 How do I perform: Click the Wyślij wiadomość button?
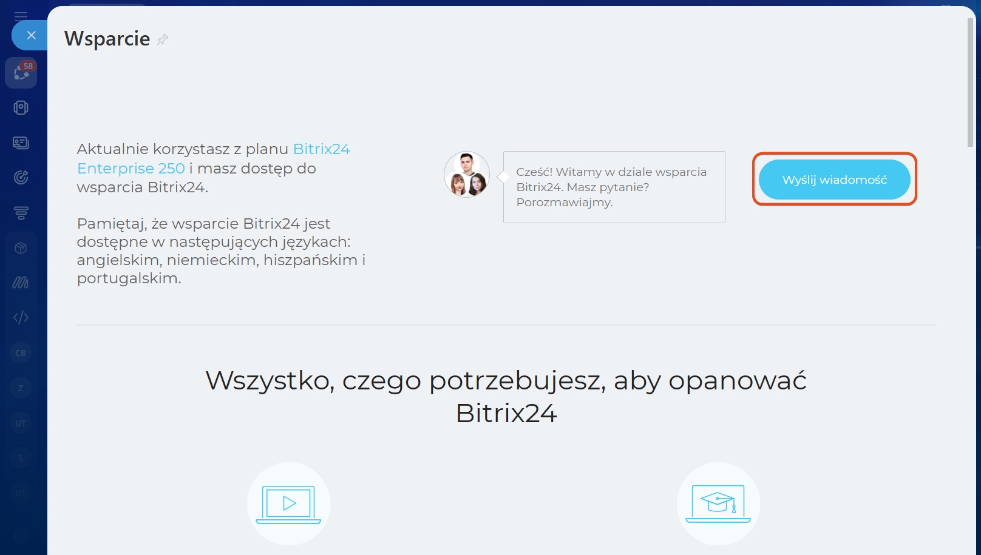coord(834,180)
